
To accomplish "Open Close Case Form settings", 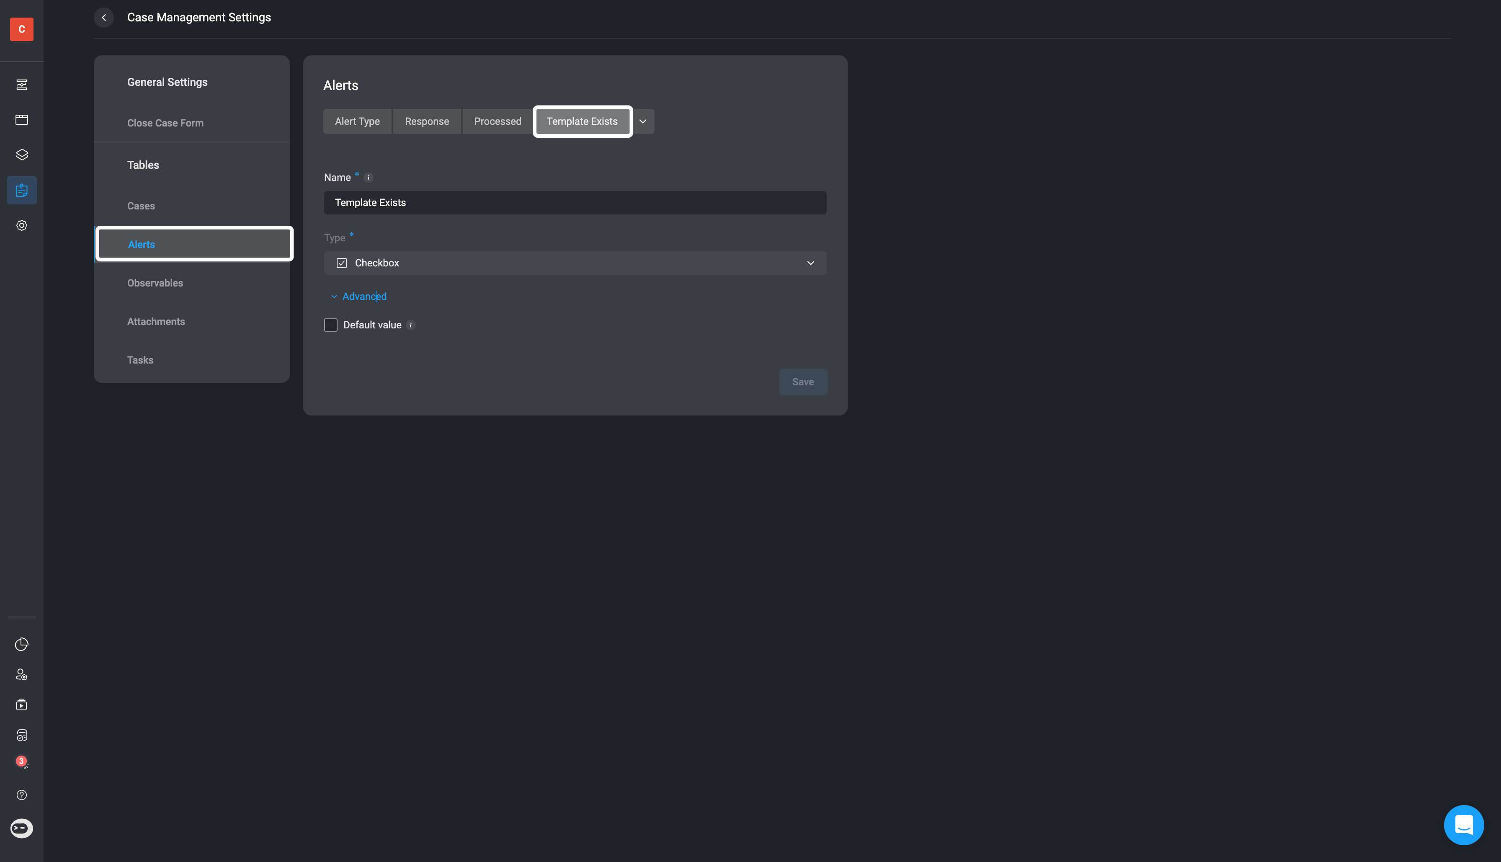I will 165,123.
